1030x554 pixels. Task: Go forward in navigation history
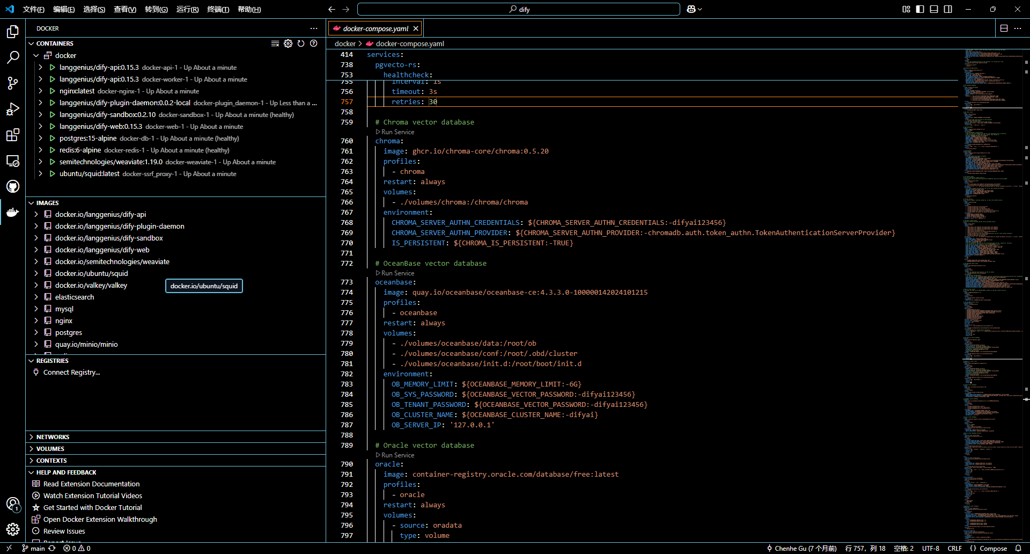coord(345,9)
